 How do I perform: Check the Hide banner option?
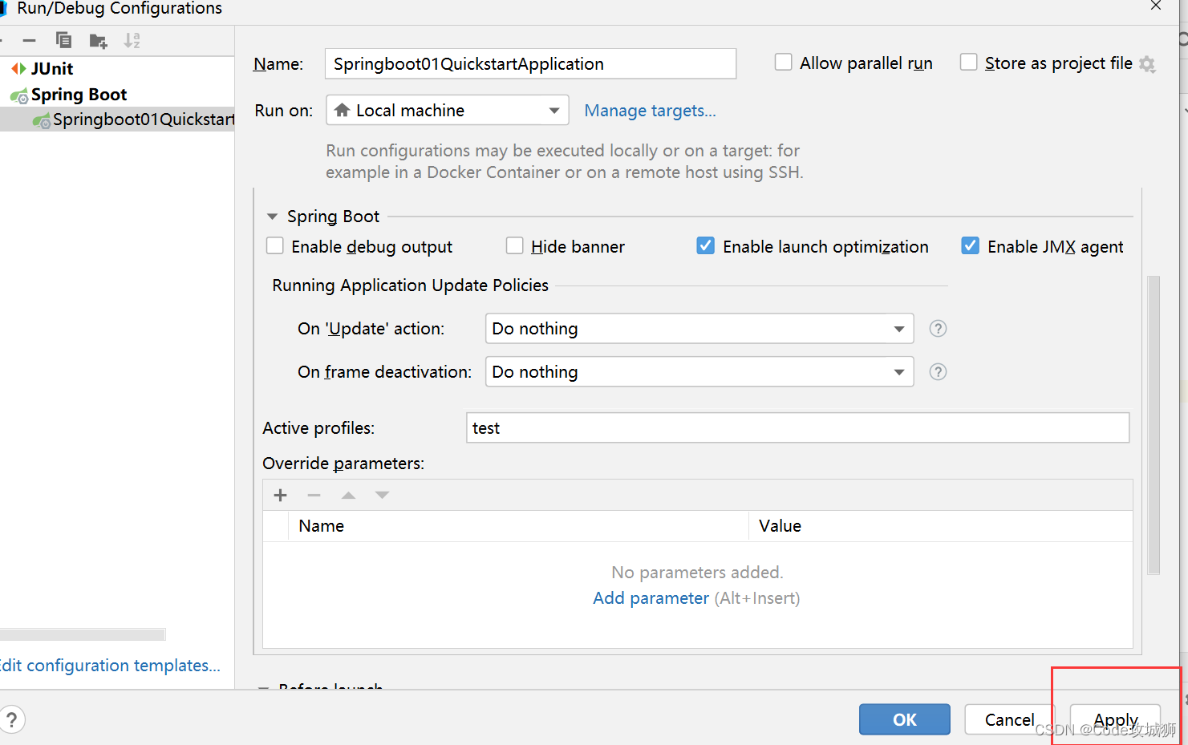click(x=515, y=246)
